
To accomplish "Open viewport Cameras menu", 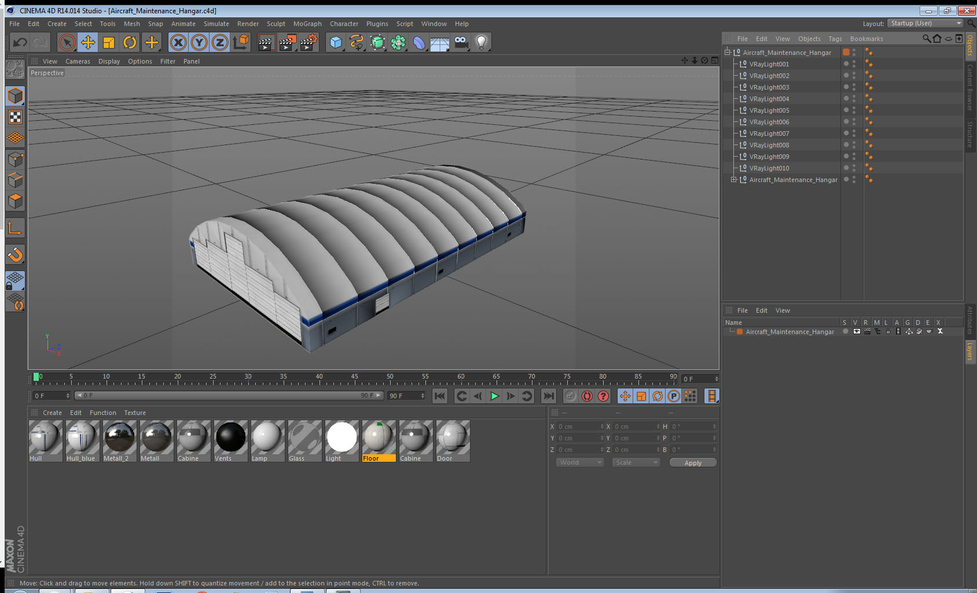I will (x=78, y=61).
